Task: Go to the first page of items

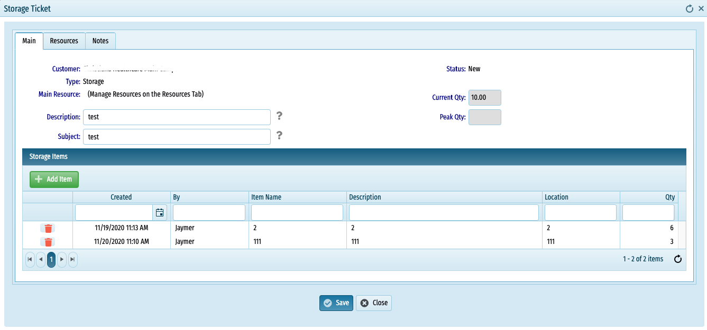Action: (30, 259)
